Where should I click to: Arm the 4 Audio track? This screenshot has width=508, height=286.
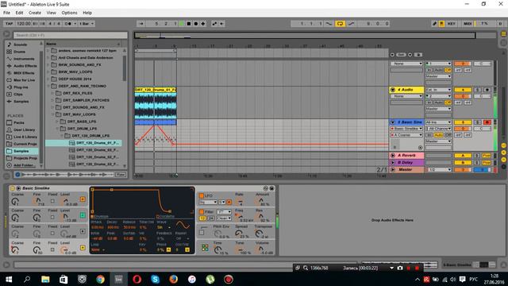point(487,90)
